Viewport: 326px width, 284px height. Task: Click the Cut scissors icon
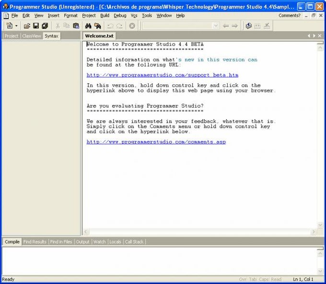pos(58,26)
